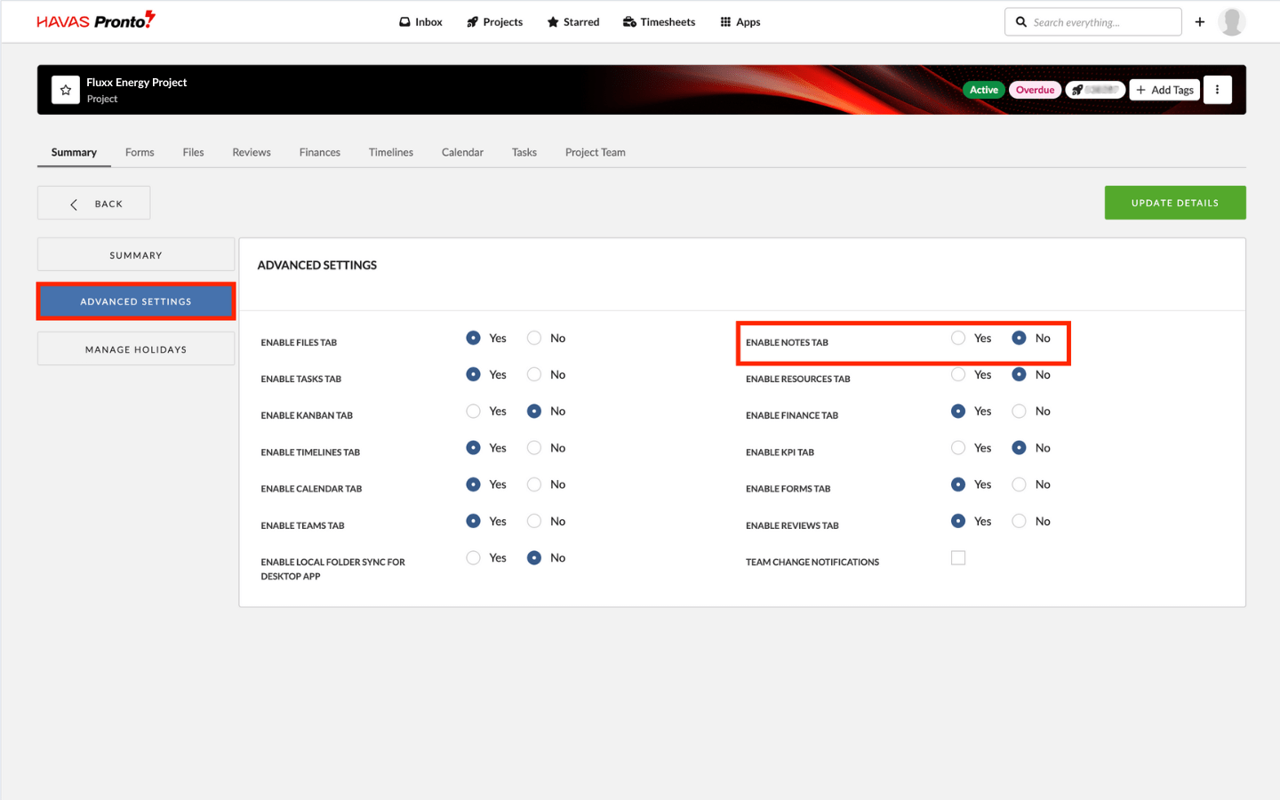Switch to the Forms tab

[x=140, y=152]
